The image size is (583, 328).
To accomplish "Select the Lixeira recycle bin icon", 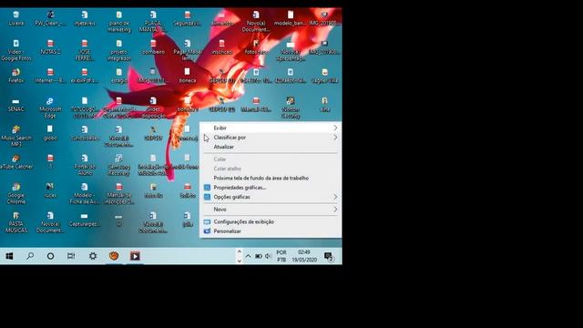I will pos(16,18).
